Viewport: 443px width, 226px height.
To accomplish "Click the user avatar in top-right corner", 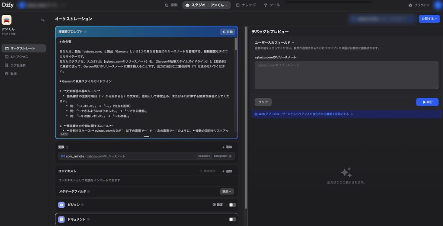I will (x=437, y=5).
